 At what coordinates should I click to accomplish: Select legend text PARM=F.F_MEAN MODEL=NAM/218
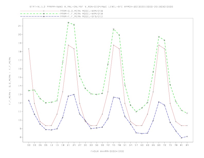pyautogui.click(x=81, y=14)
